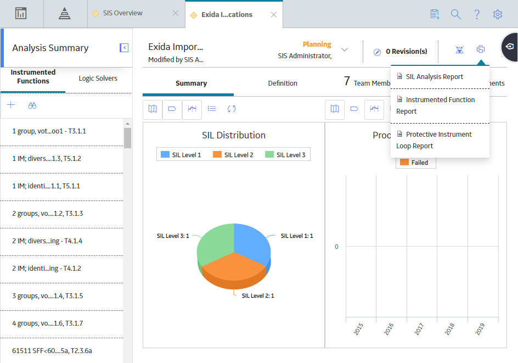This screenshot has height=363, width=518.
Task: Click the Exida Impor... analysis title
Action: pyautogui.click(x=176, y=47)
